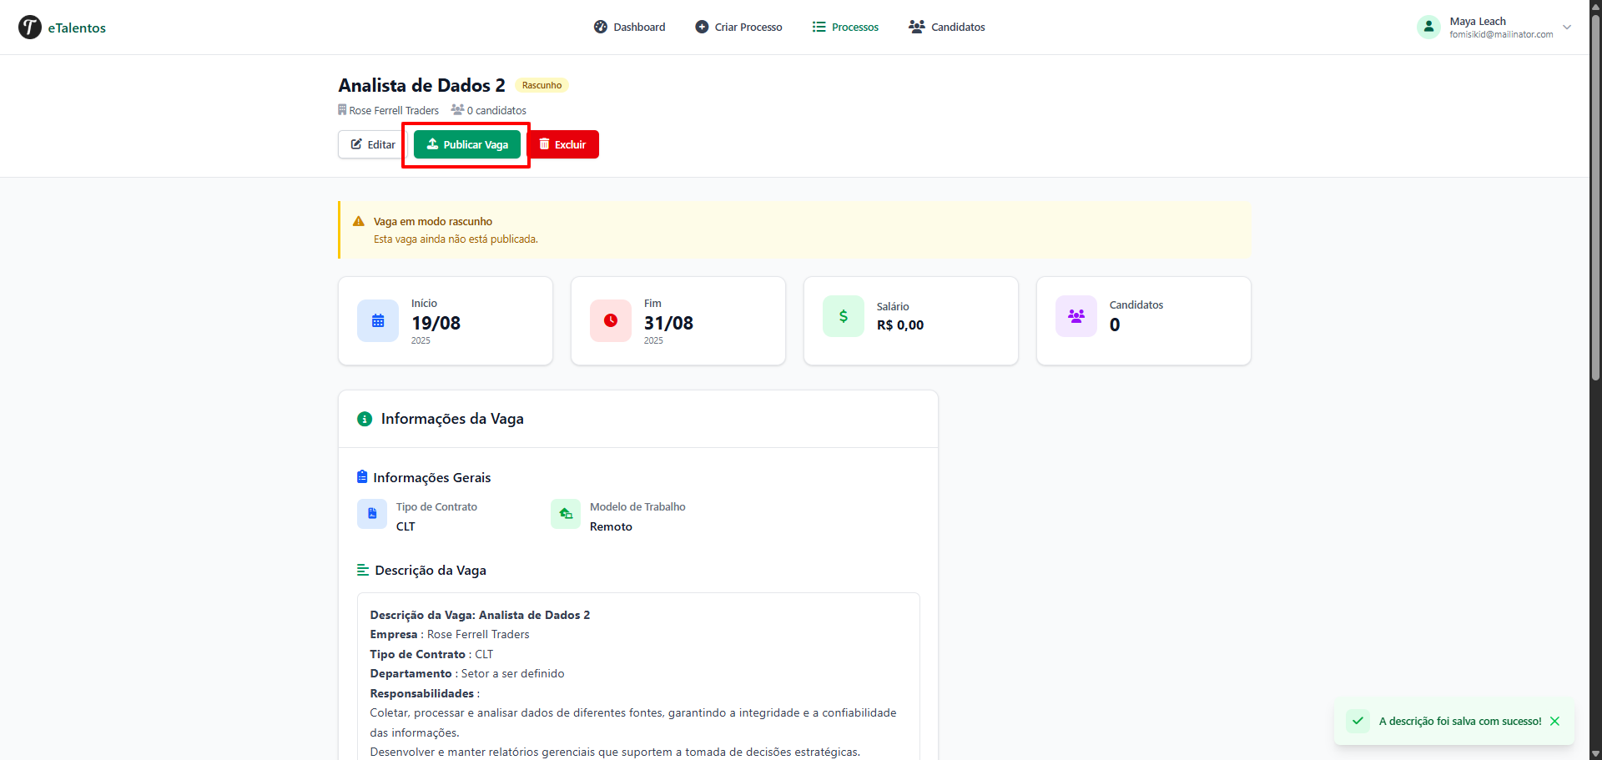Image resolution: width=1602 pixels, height=760 pixels.
Task: Click the Publicar Vaga button
Action: point(467,144)
